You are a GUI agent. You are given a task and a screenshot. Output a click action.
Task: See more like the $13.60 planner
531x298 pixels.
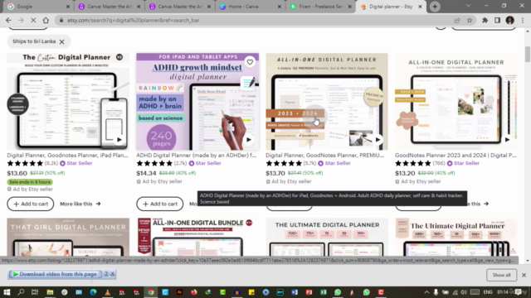click(x=80, y=204)
